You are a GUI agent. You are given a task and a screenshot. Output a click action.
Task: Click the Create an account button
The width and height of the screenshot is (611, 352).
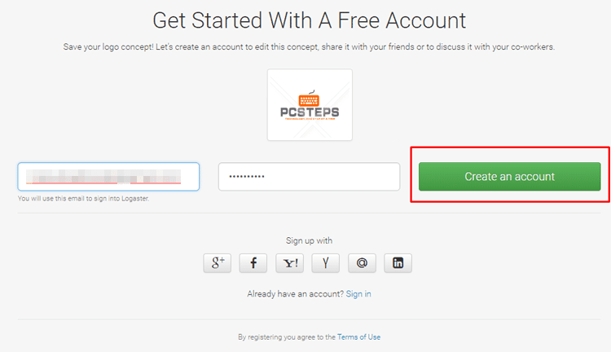point(510,177)
